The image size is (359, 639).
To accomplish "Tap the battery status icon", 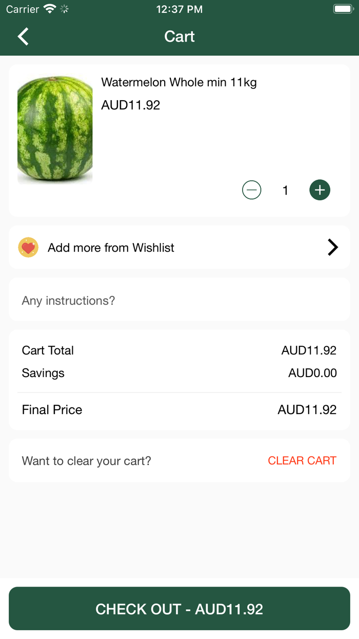I will click(x=342, y=9).
